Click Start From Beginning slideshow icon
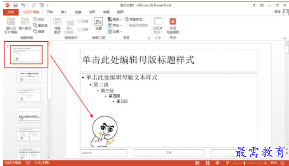This screenshot has width=289, height=166. [x=41, y=5]
